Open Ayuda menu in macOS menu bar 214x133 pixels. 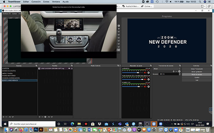click(x=66, y=2)
